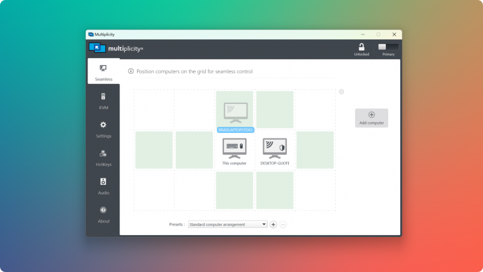The height and width of the screenshot is (272, 483).
Task: Click the green grid cell immediately left of This computer
Action: (x=194, y=150)
